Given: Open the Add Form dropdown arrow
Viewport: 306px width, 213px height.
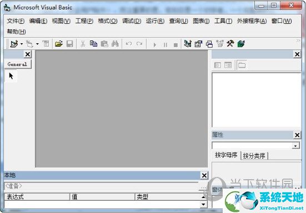Looking at the screenshot, I should [x=37, y=44].
